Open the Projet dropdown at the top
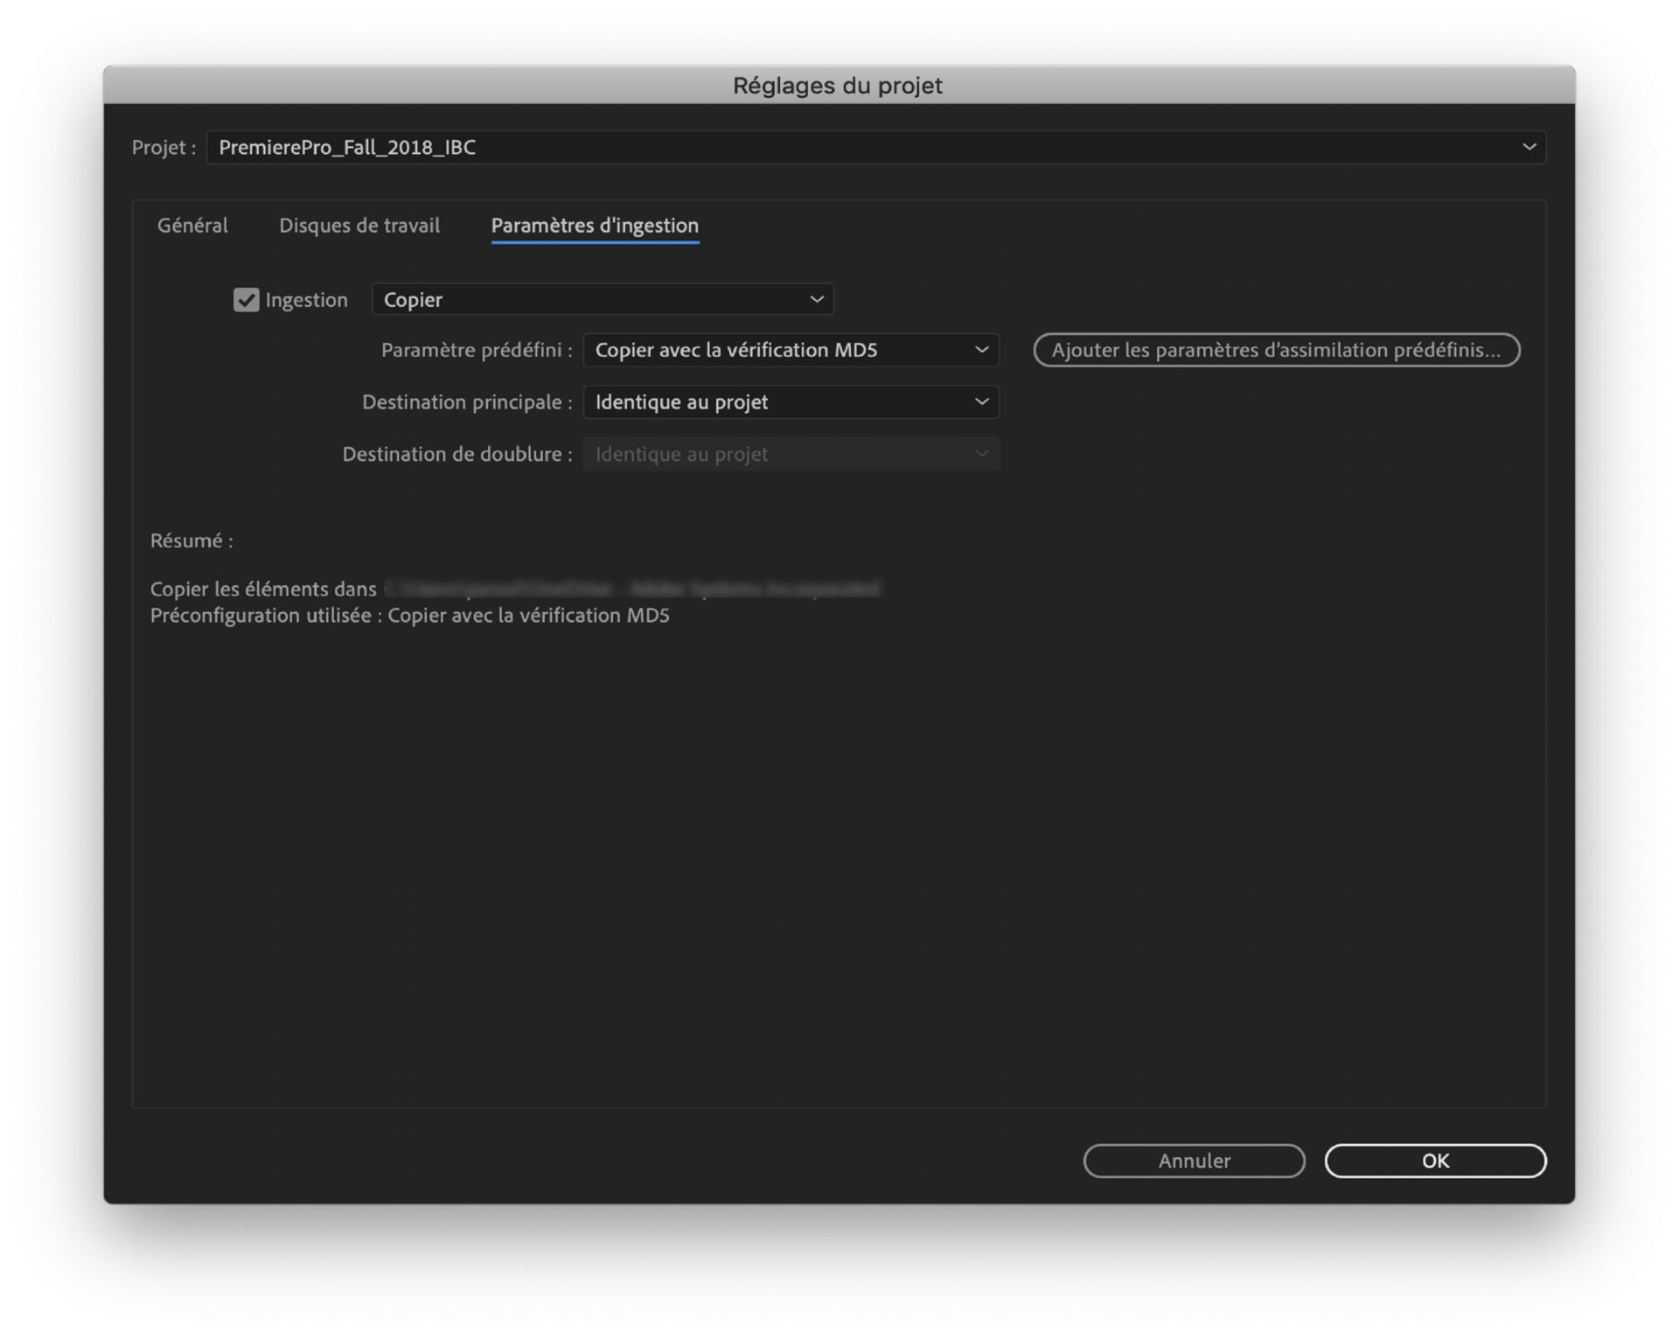Screen dimensions: 1679x1333 (x=874, y=147)
